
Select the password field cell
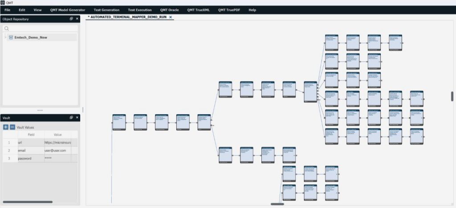click(31, 158)
